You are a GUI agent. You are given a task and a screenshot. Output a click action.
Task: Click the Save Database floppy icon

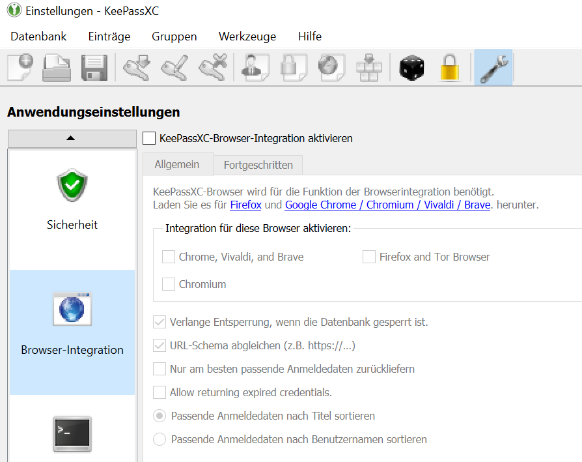(x=94, y=67)
